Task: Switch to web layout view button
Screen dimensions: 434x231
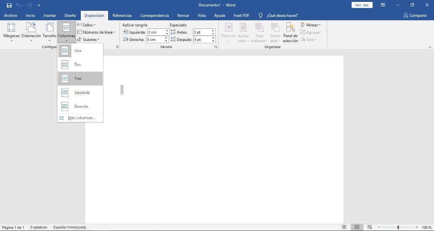Action: pyautogui.click(x=369, y=227)
